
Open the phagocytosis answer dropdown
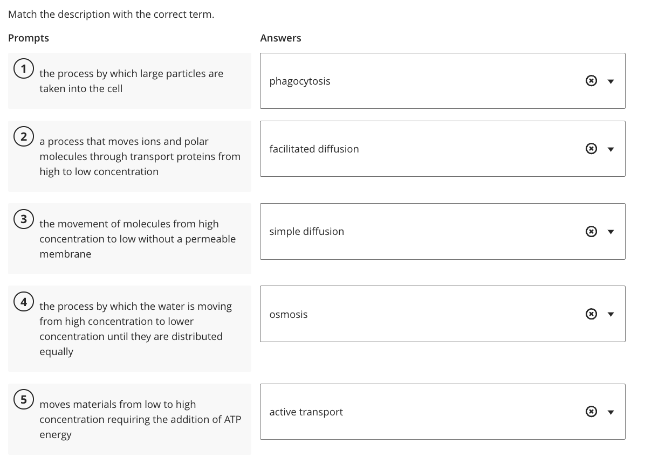coord(610,81)
